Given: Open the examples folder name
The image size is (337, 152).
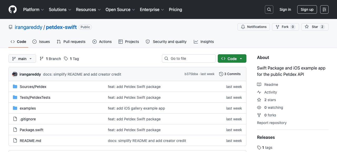Looking at the screenshot, I should coord(28,108).
